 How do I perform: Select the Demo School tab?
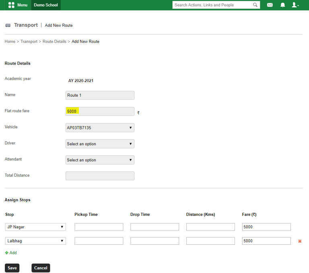tap(46, 5)
